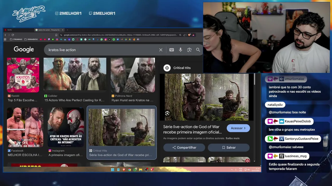Viewport: 332px width, 186px height.
Task: Reload the browser page
Action: tap(13, 35)
